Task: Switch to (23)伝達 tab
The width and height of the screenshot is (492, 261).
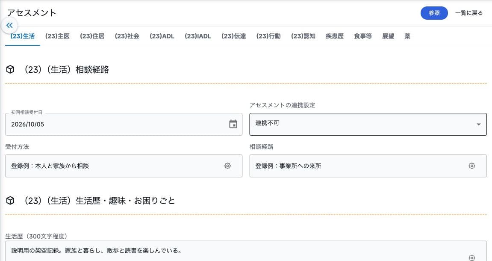Action: point(234,36)
